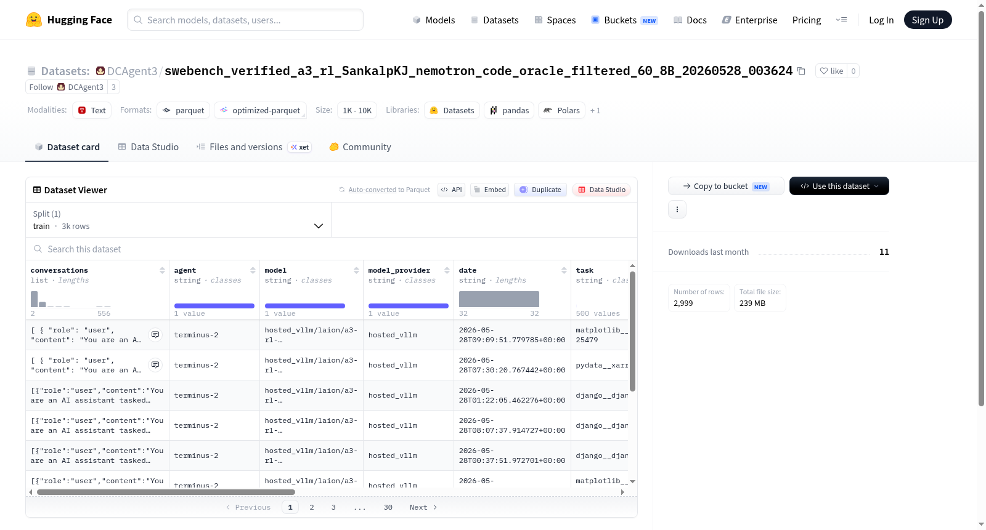Image resolution: width=986 pixels, height=530 pixels.
Task: Click the Polars library tag
Action: point(561,110)
